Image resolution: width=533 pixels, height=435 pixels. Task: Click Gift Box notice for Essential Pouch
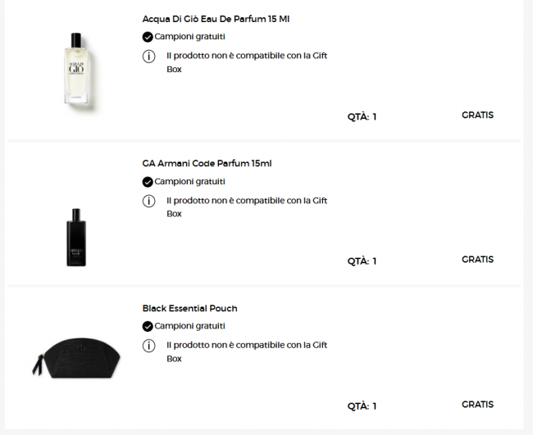coord(246,352)
